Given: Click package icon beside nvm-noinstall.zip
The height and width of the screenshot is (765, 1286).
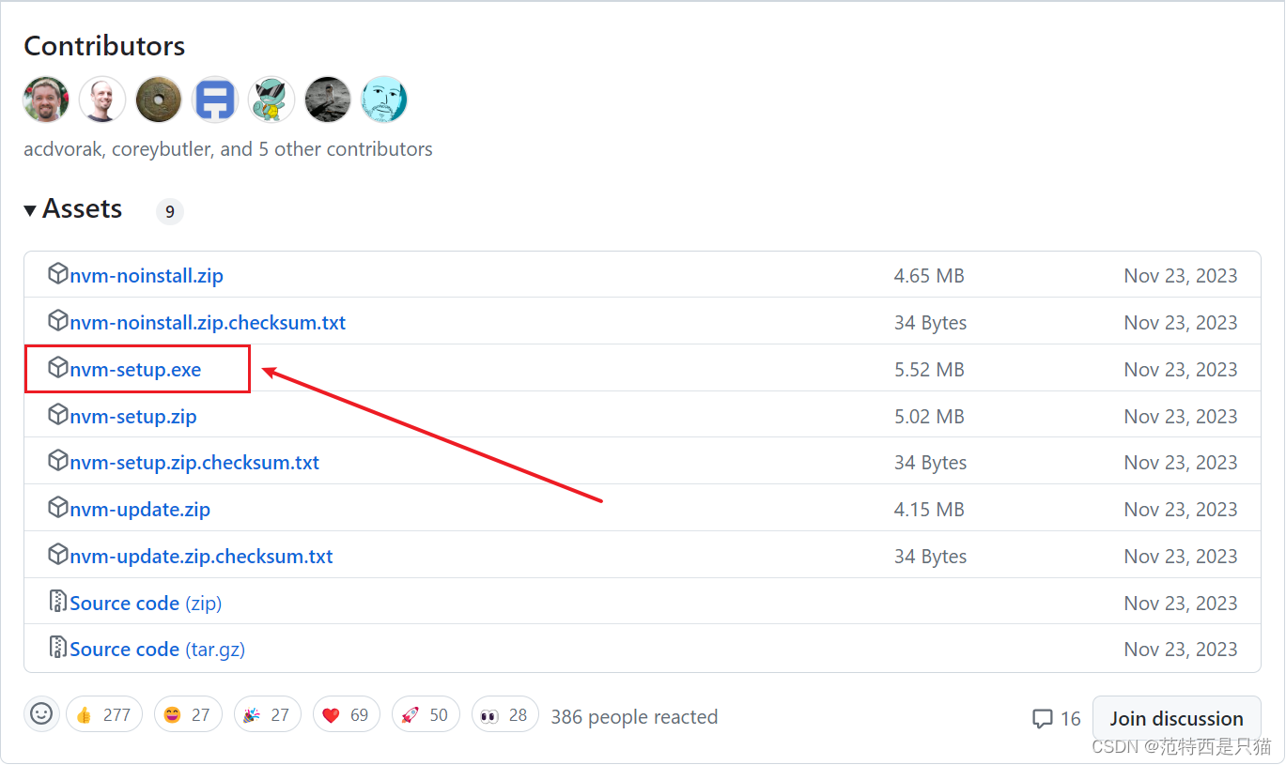Looking at the screenshot, I should [x=58, y=274].
